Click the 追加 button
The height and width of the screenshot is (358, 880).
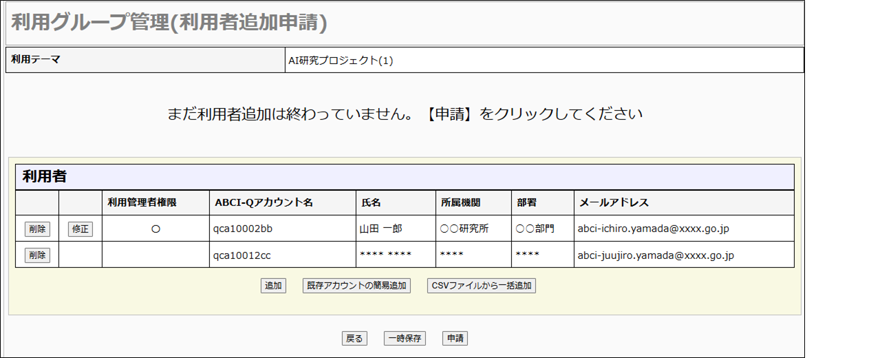[273, 286]
